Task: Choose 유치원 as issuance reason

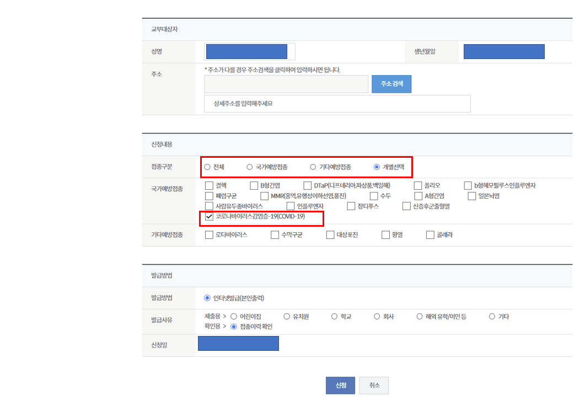Action: coord(287,317)
